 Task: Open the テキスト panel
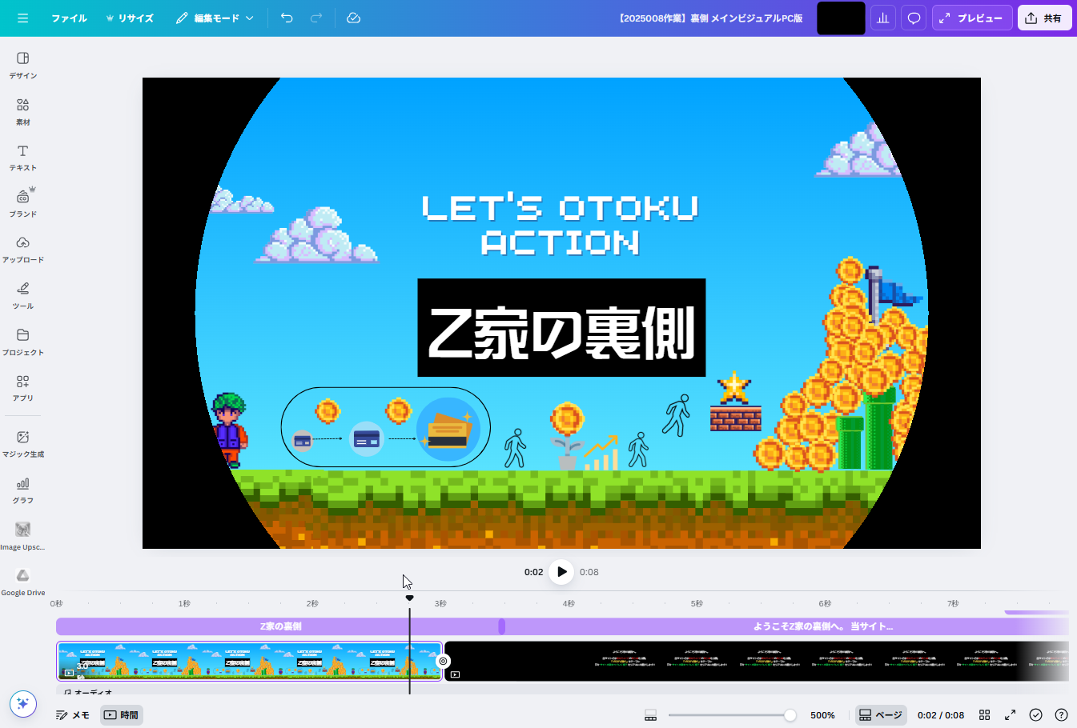point(23,158)
